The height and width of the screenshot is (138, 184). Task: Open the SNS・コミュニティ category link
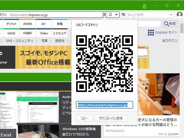pyautogui.click(x=20, y=41)
